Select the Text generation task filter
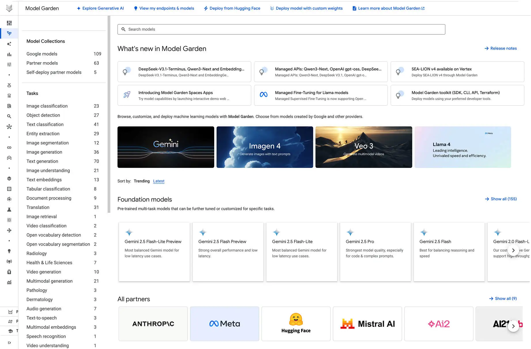The height and width of the screenshot is (349, 531). click(x=42, y=161)
